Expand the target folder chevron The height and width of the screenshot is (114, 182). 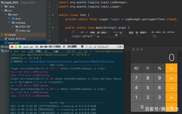(x=2, y=34)
